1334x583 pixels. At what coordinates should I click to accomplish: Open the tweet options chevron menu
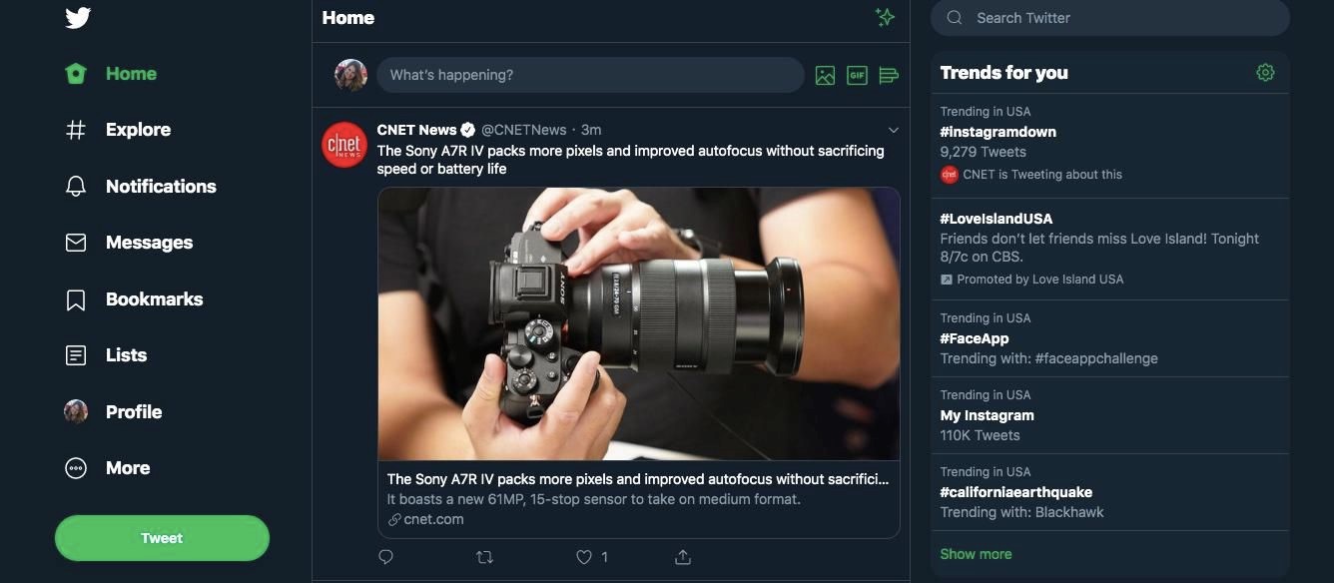(x=893, y=130)
